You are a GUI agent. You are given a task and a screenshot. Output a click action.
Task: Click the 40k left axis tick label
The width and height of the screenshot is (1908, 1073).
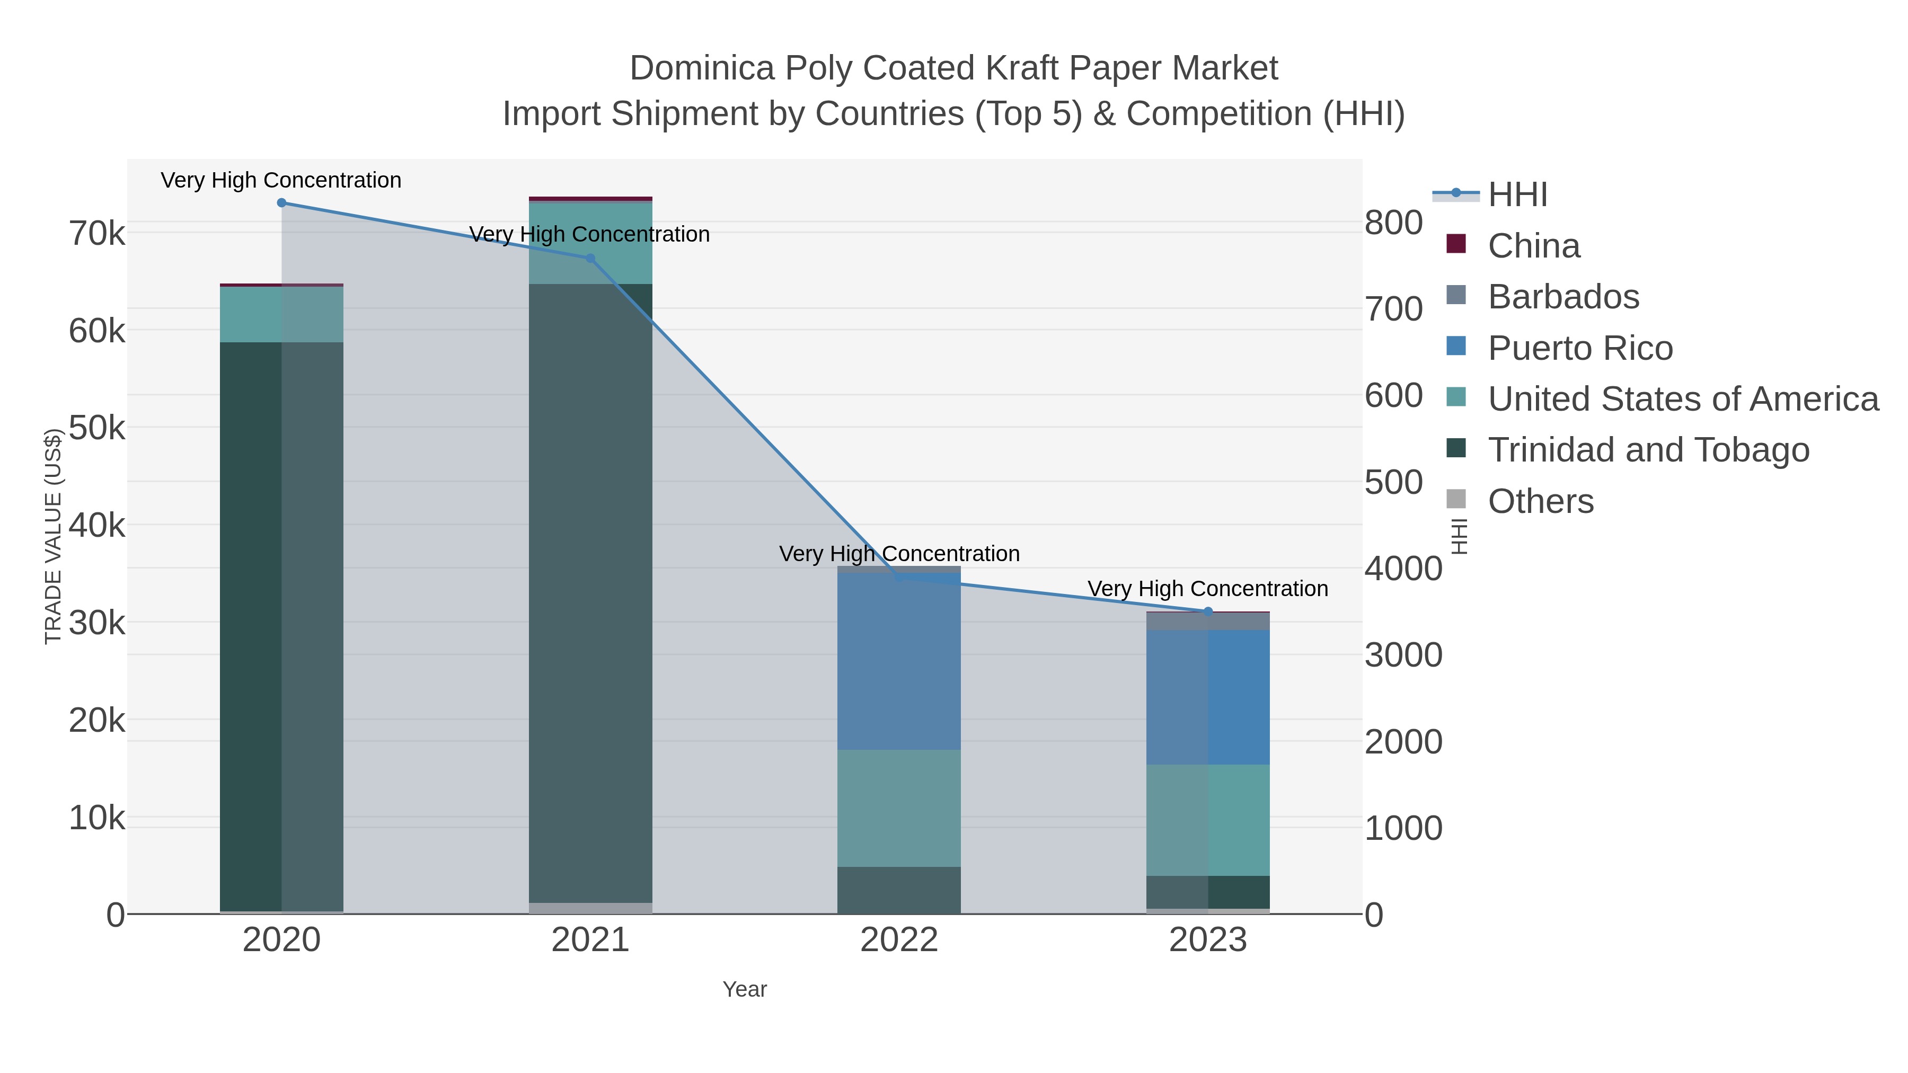pos(97,526)
